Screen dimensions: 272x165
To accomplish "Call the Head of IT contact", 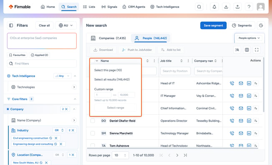I will (x=232, y=83).
